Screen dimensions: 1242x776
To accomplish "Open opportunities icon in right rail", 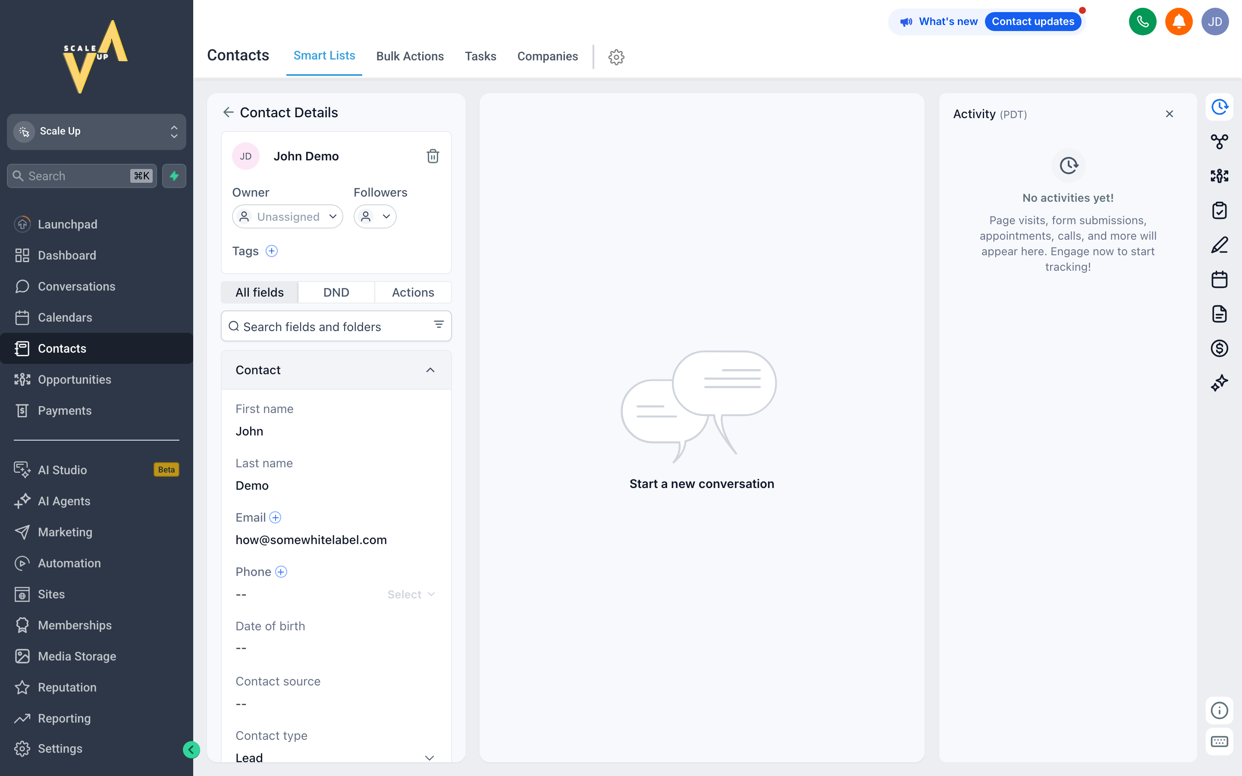I will click(1220, 176).
